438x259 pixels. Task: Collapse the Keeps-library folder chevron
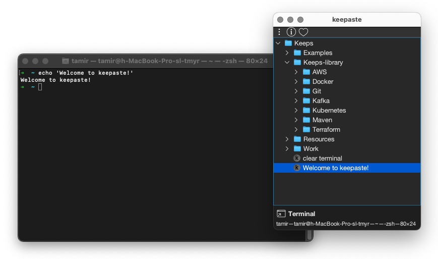287,63
